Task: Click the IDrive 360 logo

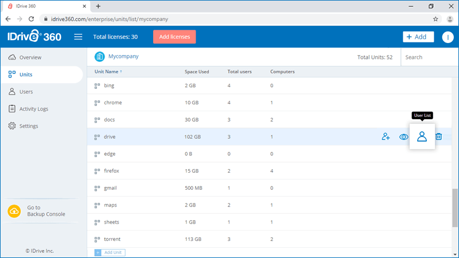Action: click(34, 36)
